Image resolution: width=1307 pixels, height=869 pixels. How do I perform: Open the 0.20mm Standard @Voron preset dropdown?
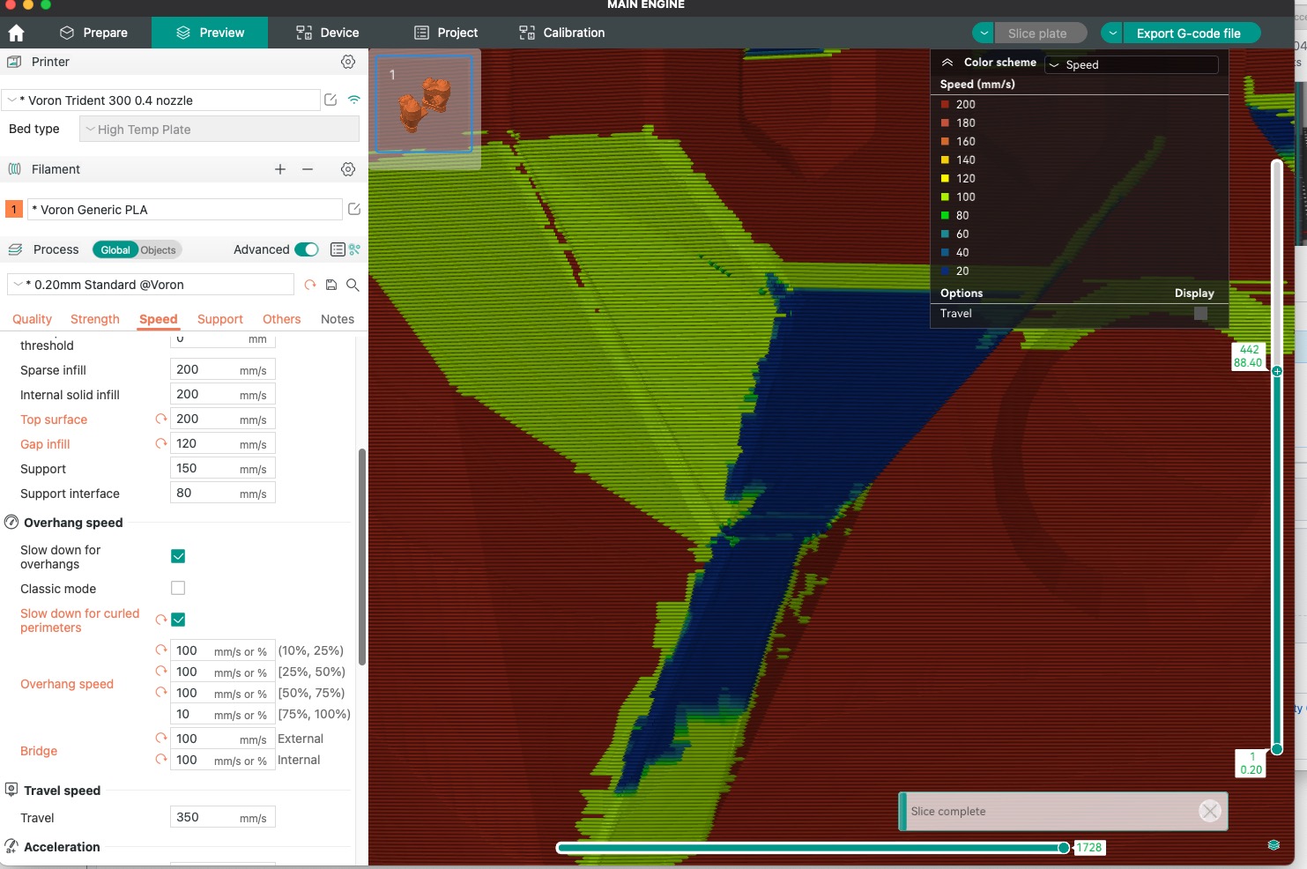pos(150,284)
